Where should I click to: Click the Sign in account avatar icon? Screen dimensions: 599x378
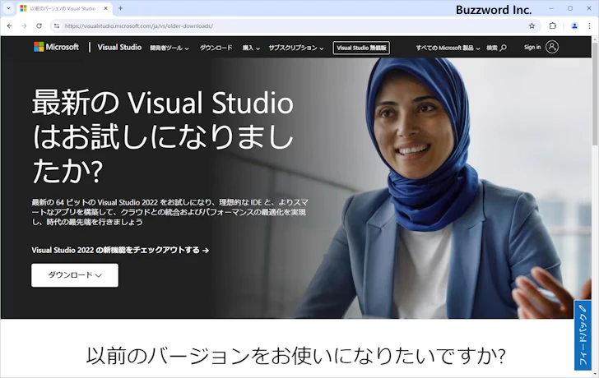tap(551, 47)
